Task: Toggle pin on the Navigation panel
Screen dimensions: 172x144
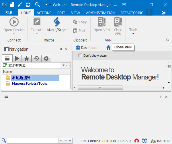Action: point(61,49)
